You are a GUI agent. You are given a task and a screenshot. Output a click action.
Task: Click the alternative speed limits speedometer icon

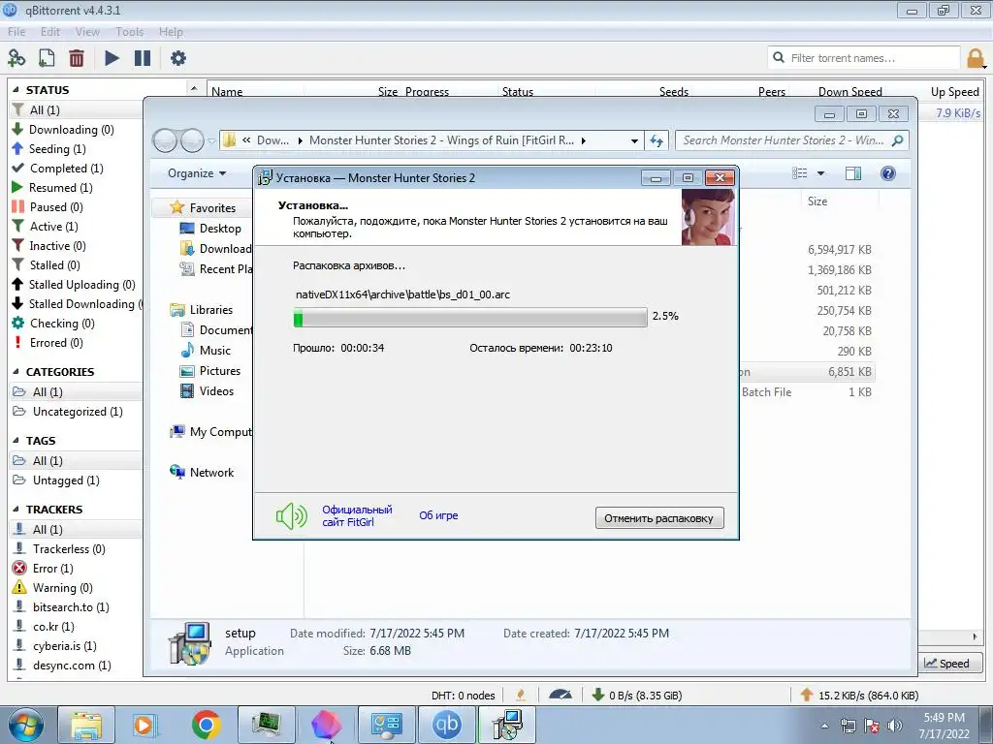(x=560, y=696)
